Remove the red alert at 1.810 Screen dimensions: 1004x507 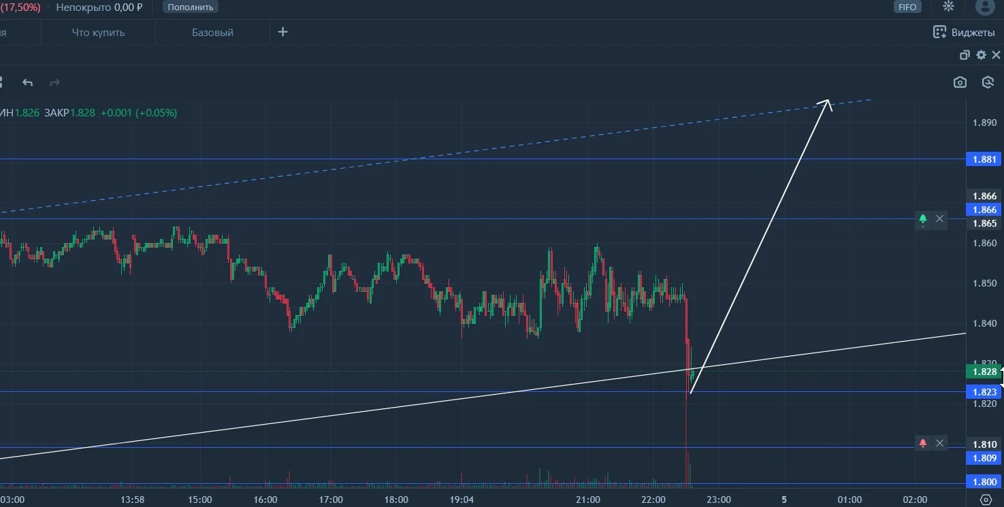[x=940, y=443]
